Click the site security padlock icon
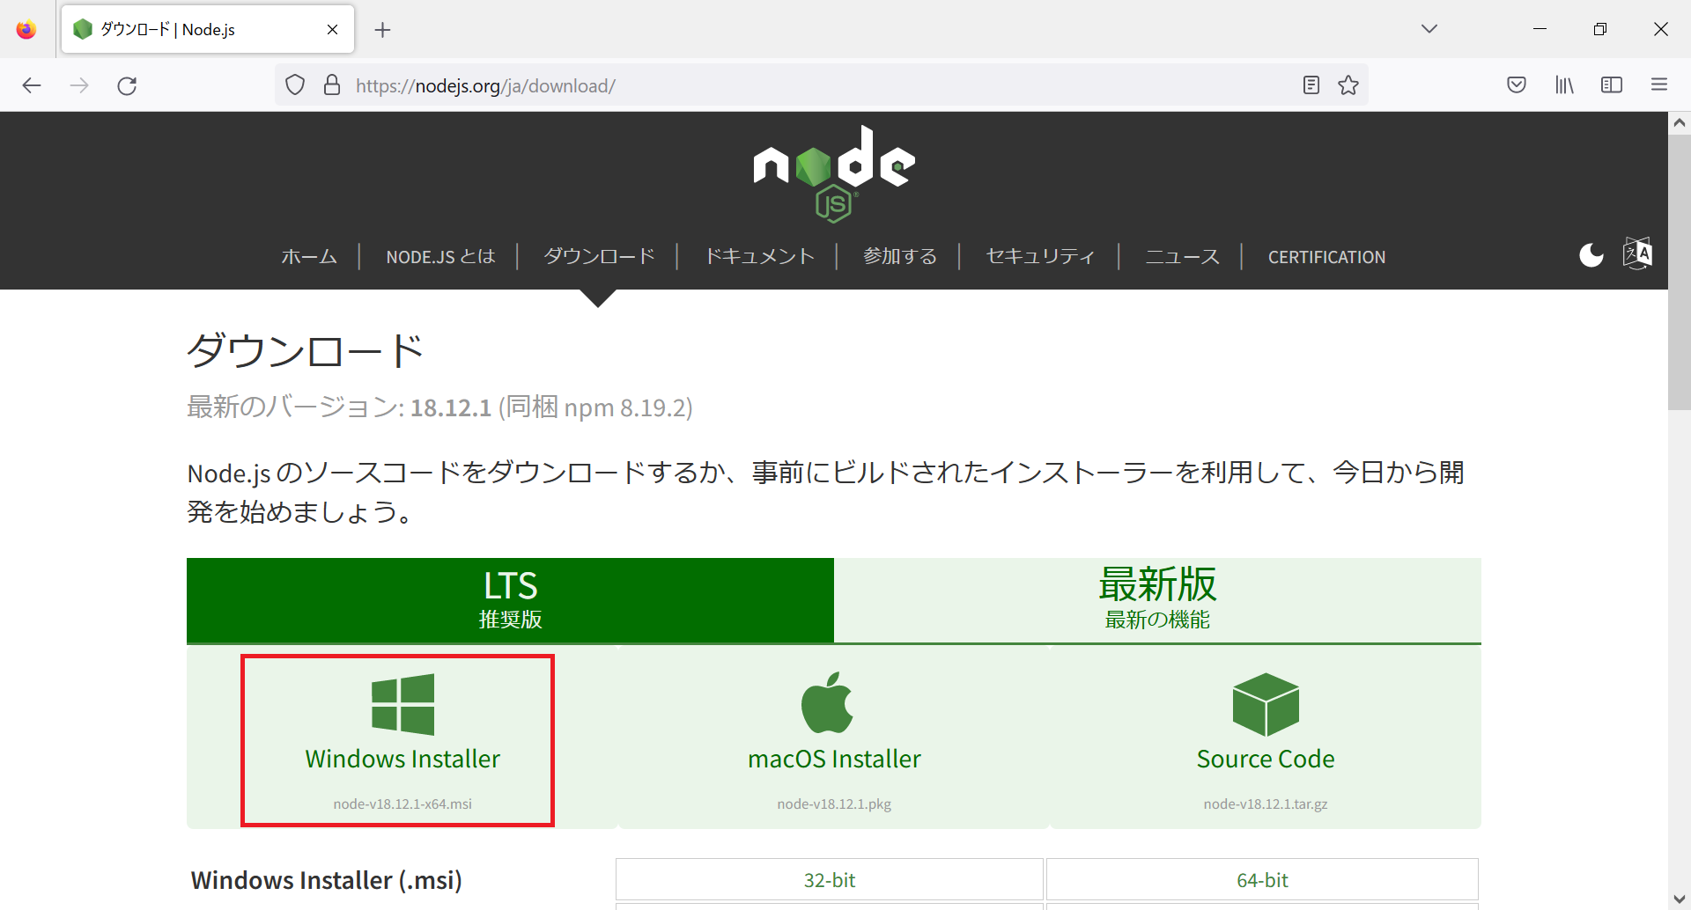The height and width of the screenshot is (910, 1691). point(332,85)
